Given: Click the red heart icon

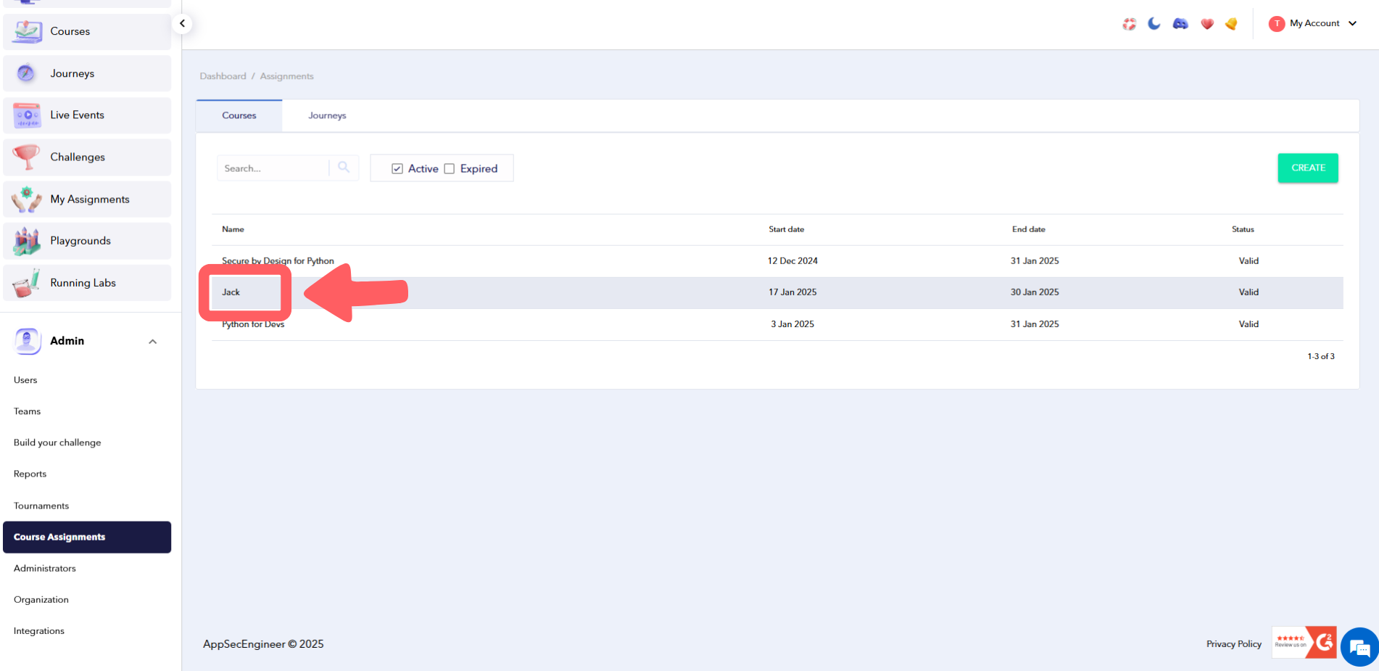Looking at the screenshot, I should click(1207, 24).
